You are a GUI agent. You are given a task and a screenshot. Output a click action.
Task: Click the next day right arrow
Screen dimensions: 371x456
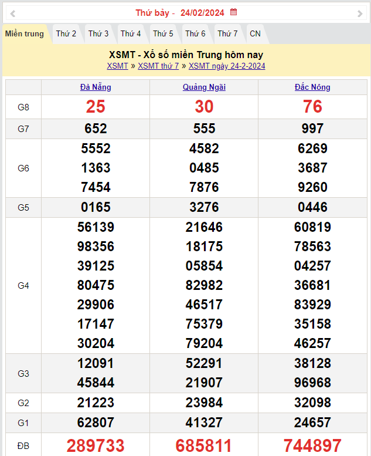360,13
